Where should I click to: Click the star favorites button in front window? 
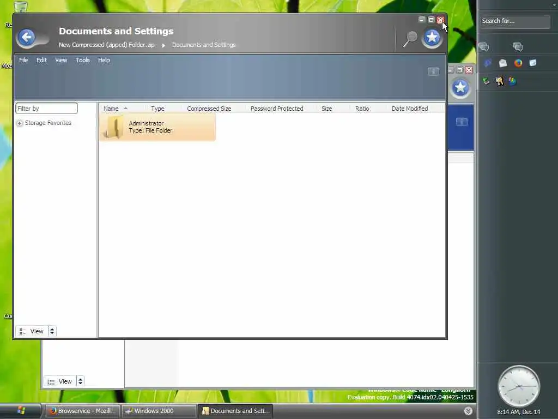click(x=432, y=38)
